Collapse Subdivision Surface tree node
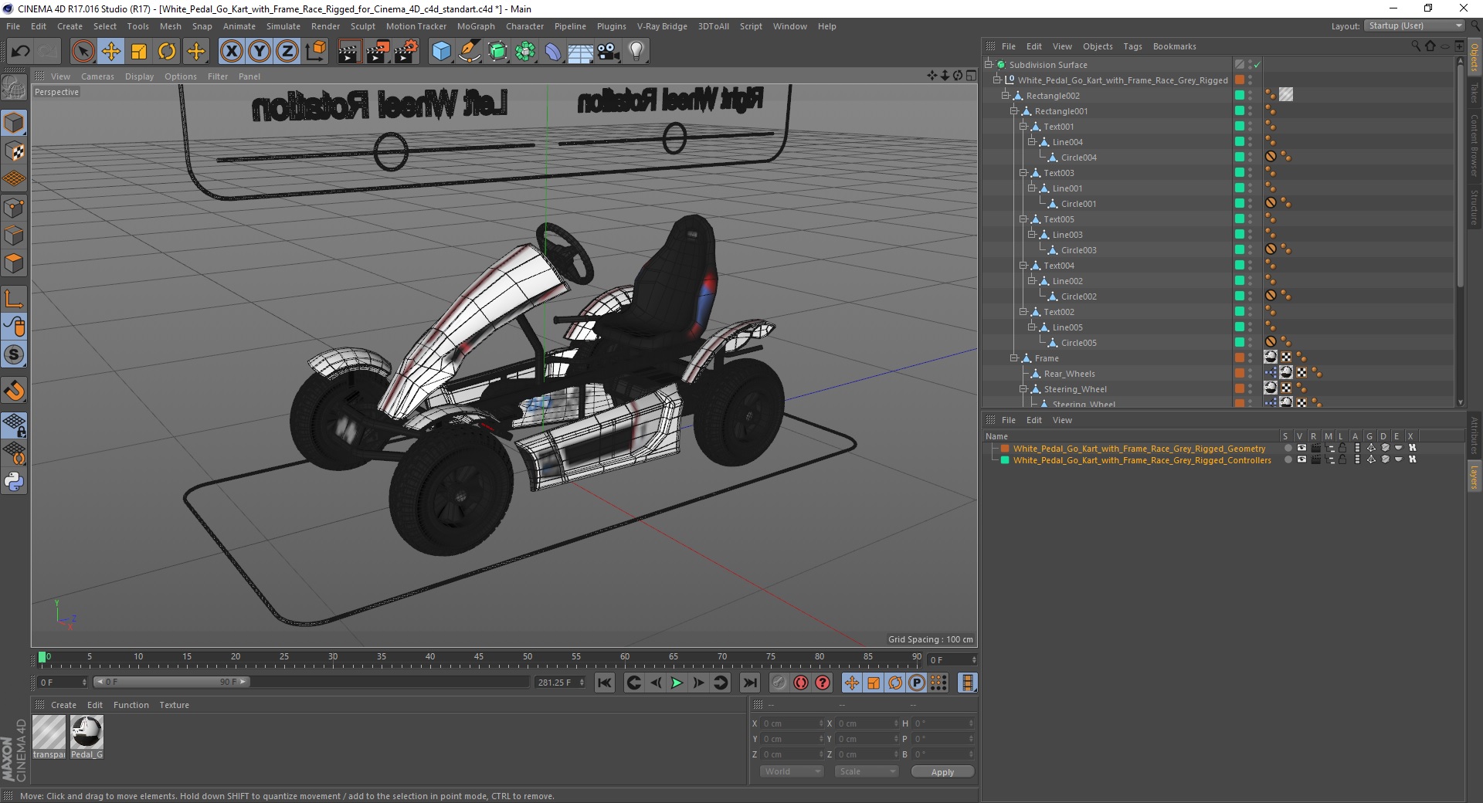This screenshot has width=1483, height=803. (988, 65)
